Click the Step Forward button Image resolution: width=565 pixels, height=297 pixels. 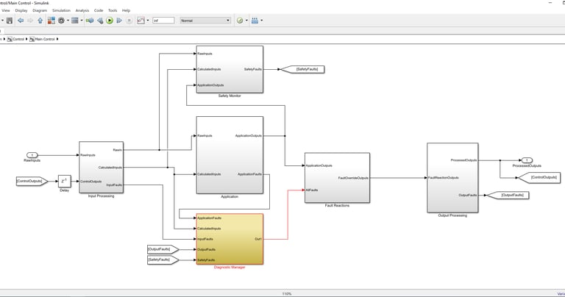[119, 21]
